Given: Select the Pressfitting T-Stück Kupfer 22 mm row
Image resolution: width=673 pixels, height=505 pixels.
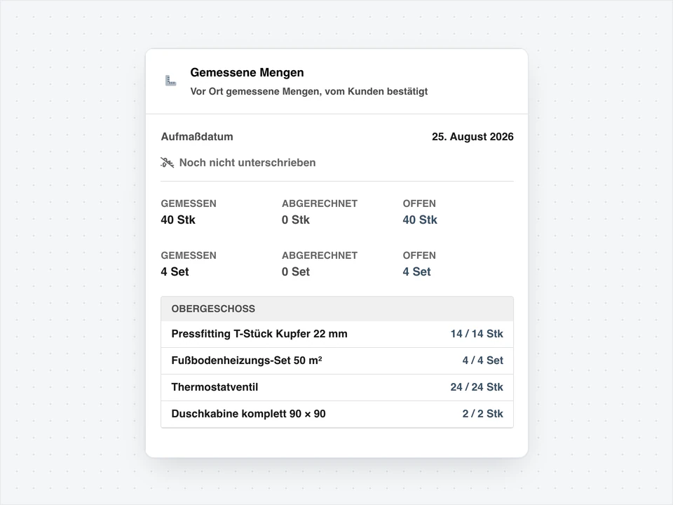Looking at the screenshot, I should (337, 334).
